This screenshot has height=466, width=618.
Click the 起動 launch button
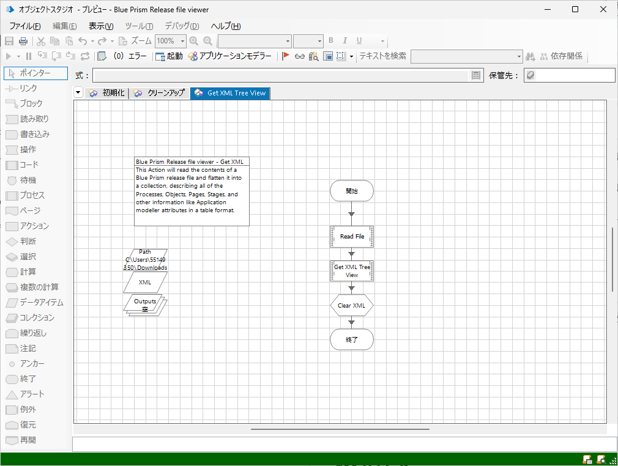[x=169, y=56]
